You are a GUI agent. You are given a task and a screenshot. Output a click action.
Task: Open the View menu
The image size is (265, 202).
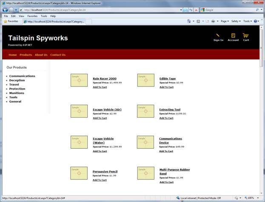(21, 16)
